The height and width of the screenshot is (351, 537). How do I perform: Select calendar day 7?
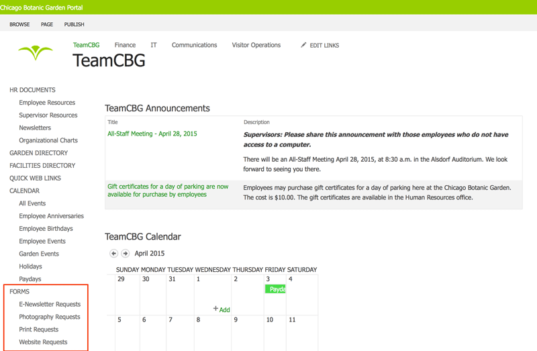pyautogui.click(x=180, y=333)
